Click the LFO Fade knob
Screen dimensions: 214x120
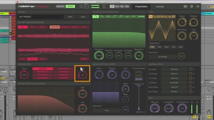coord(194,36)
